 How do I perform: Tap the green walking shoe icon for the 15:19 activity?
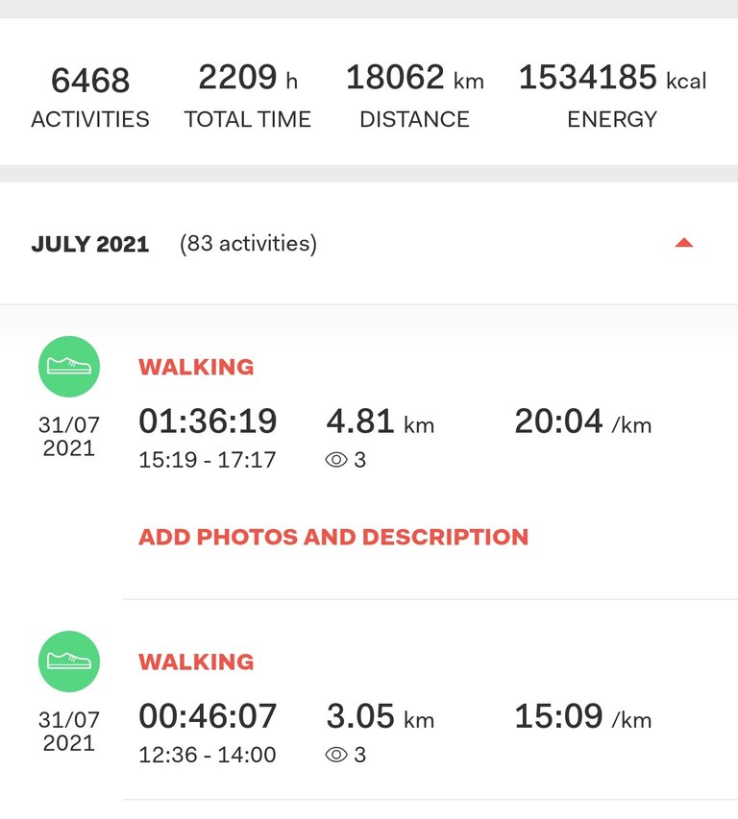coord(69,366)
